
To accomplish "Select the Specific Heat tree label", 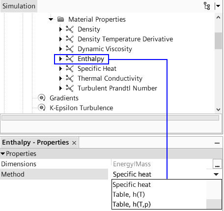I will click(x=97, y=68).
